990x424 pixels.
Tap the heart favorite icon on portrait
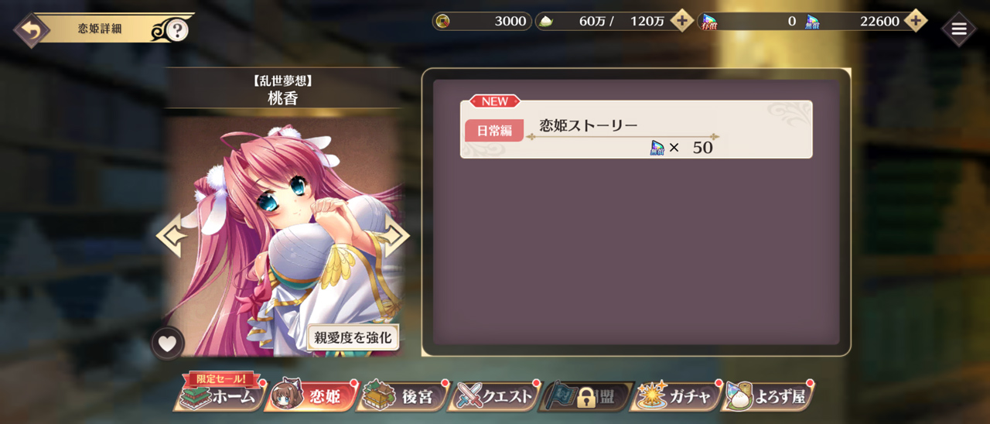click(168, 343)
